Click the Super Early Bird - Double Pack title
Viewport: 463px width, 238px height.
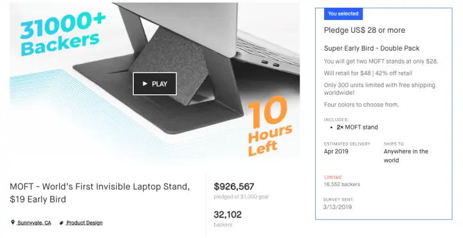tap(372, 48)
